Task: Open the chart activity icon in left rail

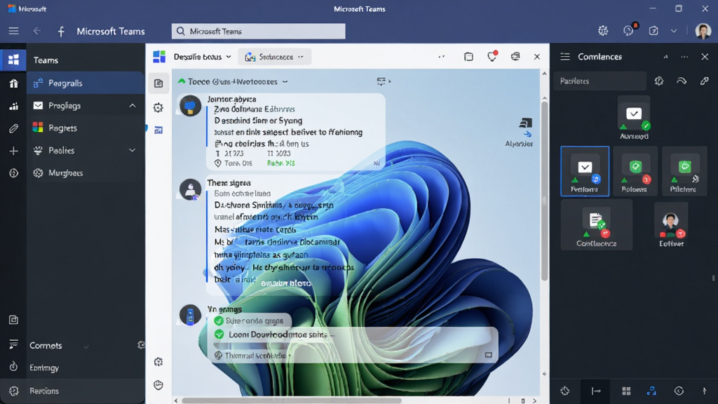Action: tap(13, 106)
